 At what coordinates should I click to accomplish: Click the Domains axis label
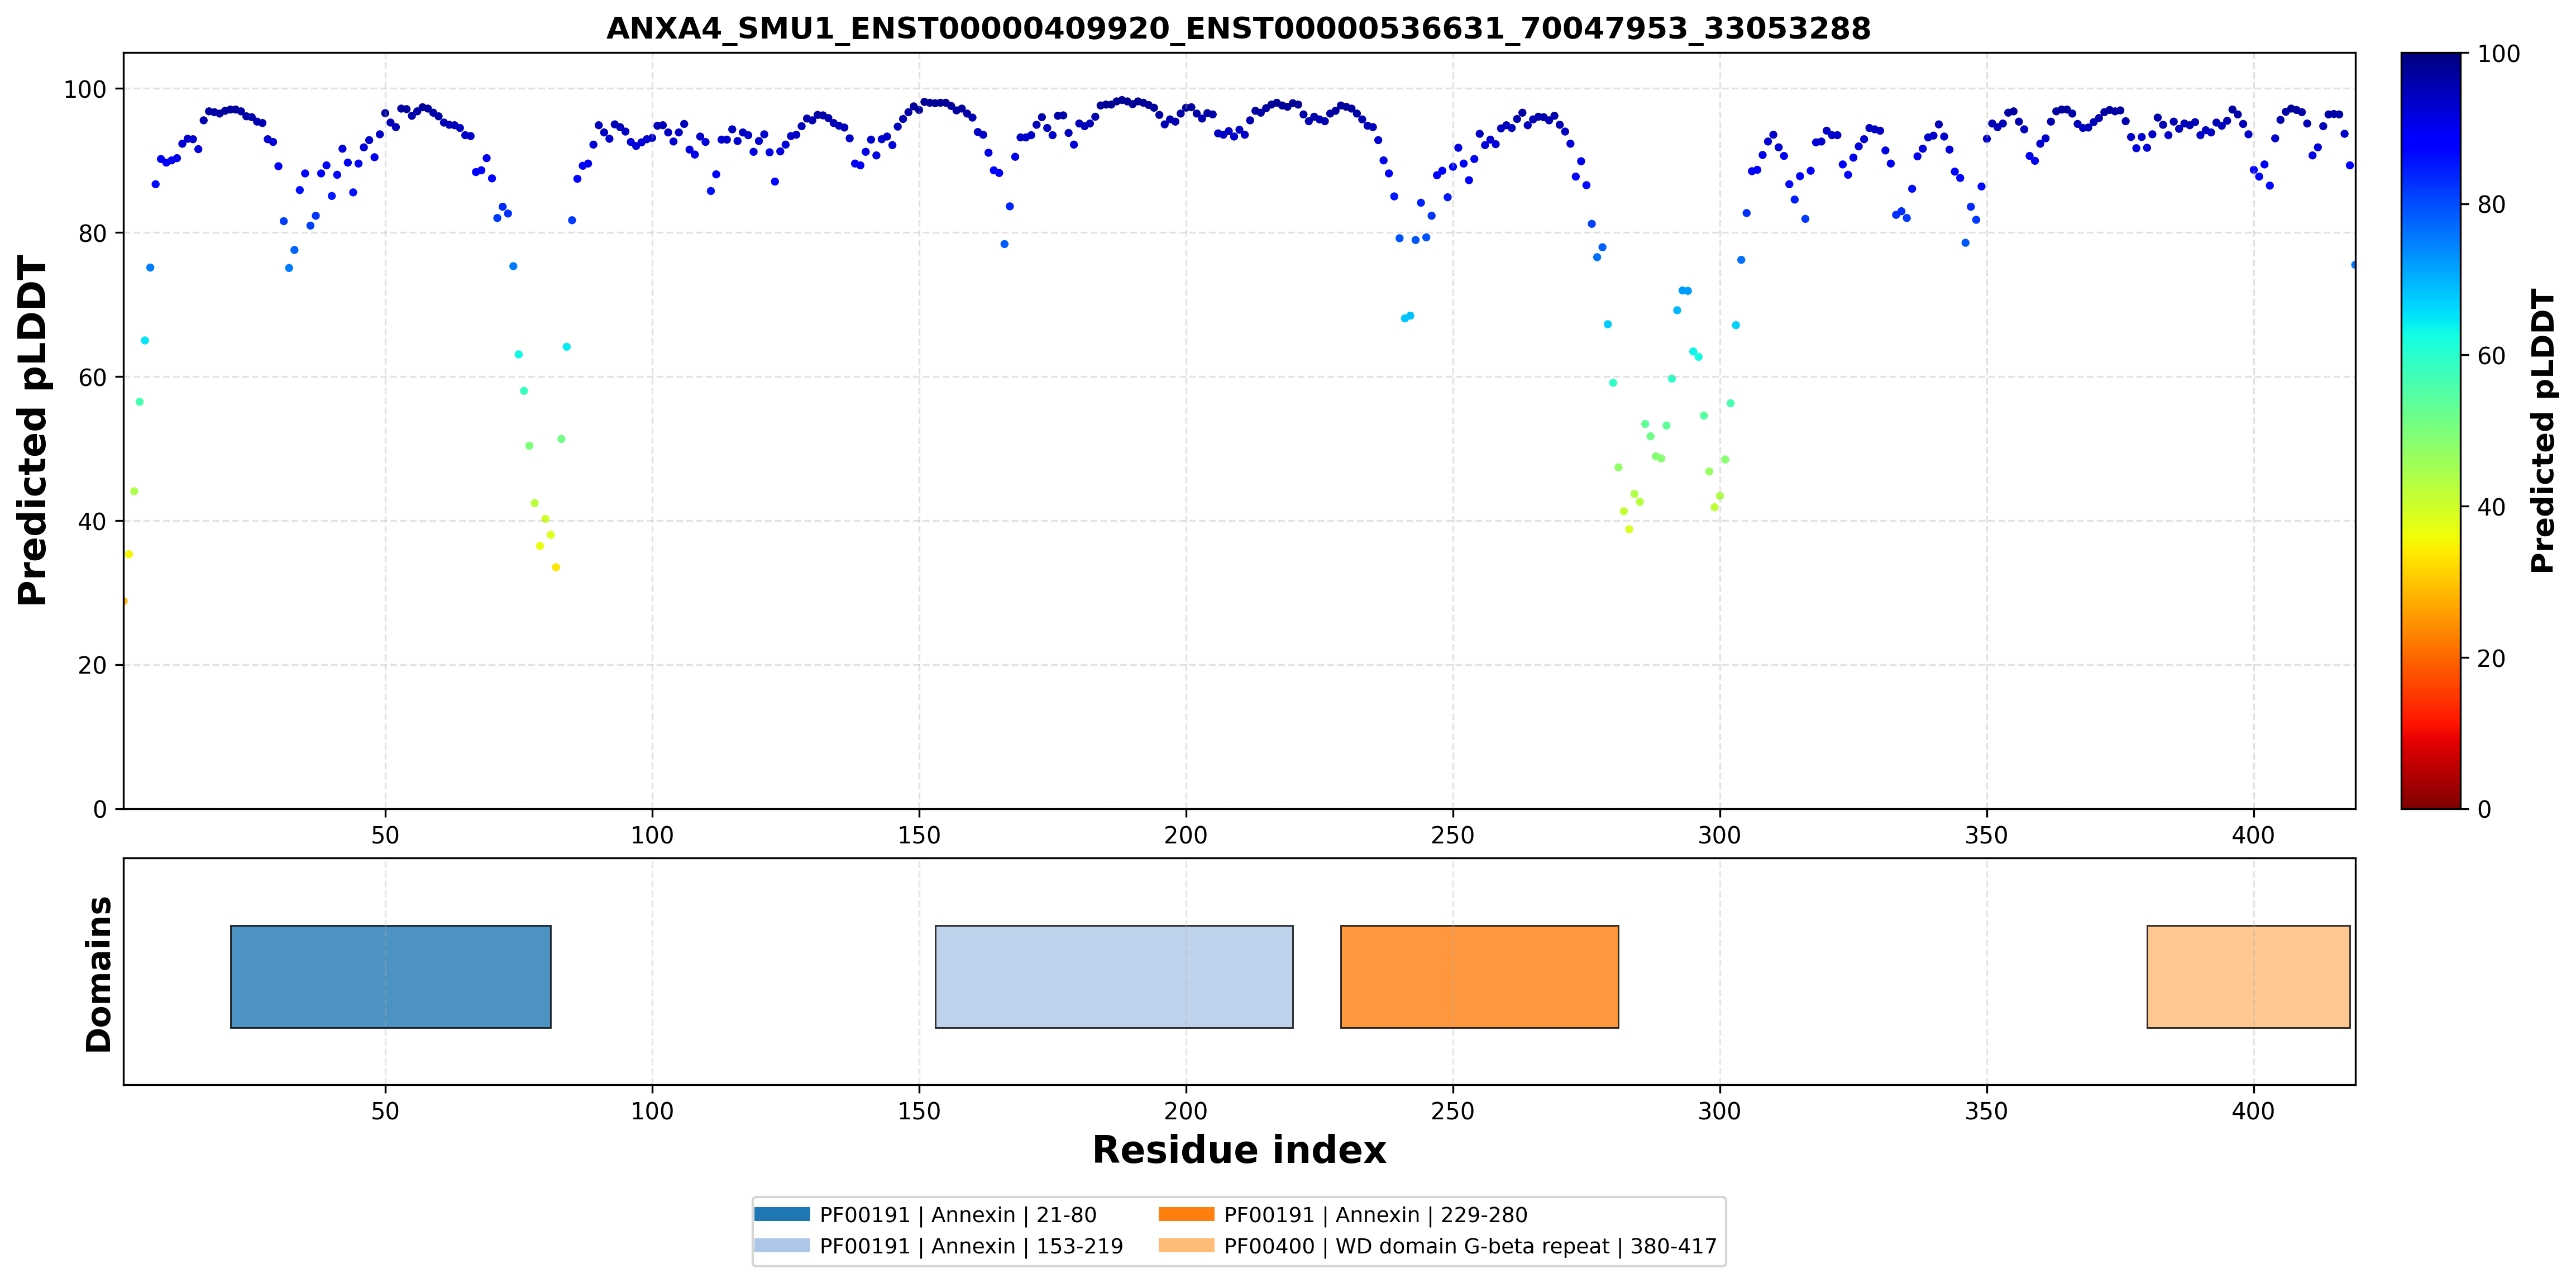coord(99,974)
